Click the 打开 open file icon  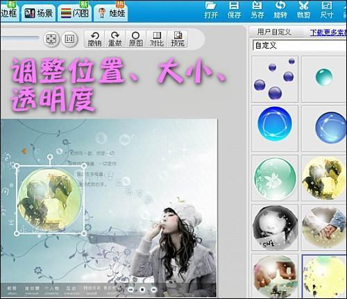(x=211, y=10)
